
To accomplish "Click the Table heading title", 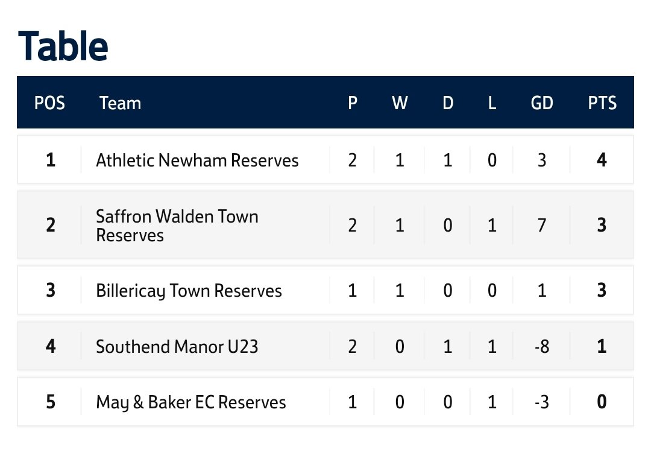I will (63, 46).
